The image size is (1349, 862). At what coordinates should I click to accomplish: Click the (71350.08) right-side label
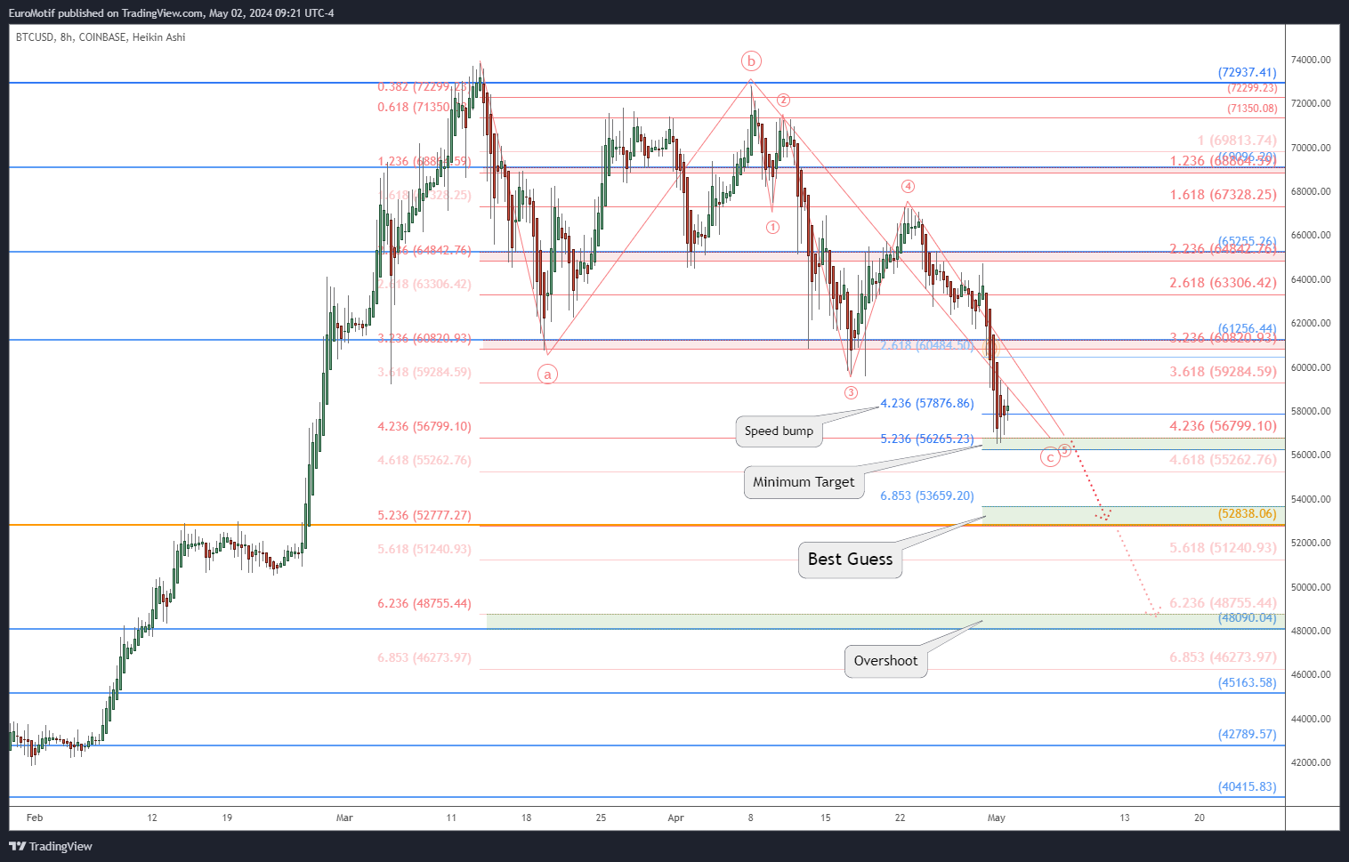coord(1252,109)
